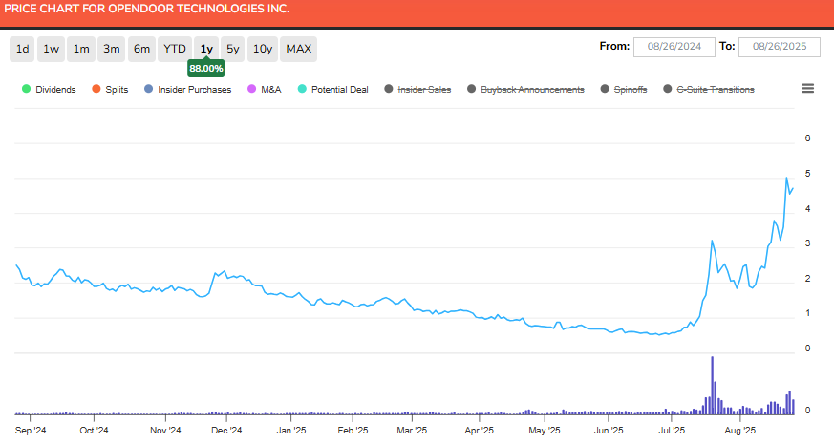Click the Mar '25 axis label
This screenshot has height=444, width=834.
coord(412,431)
